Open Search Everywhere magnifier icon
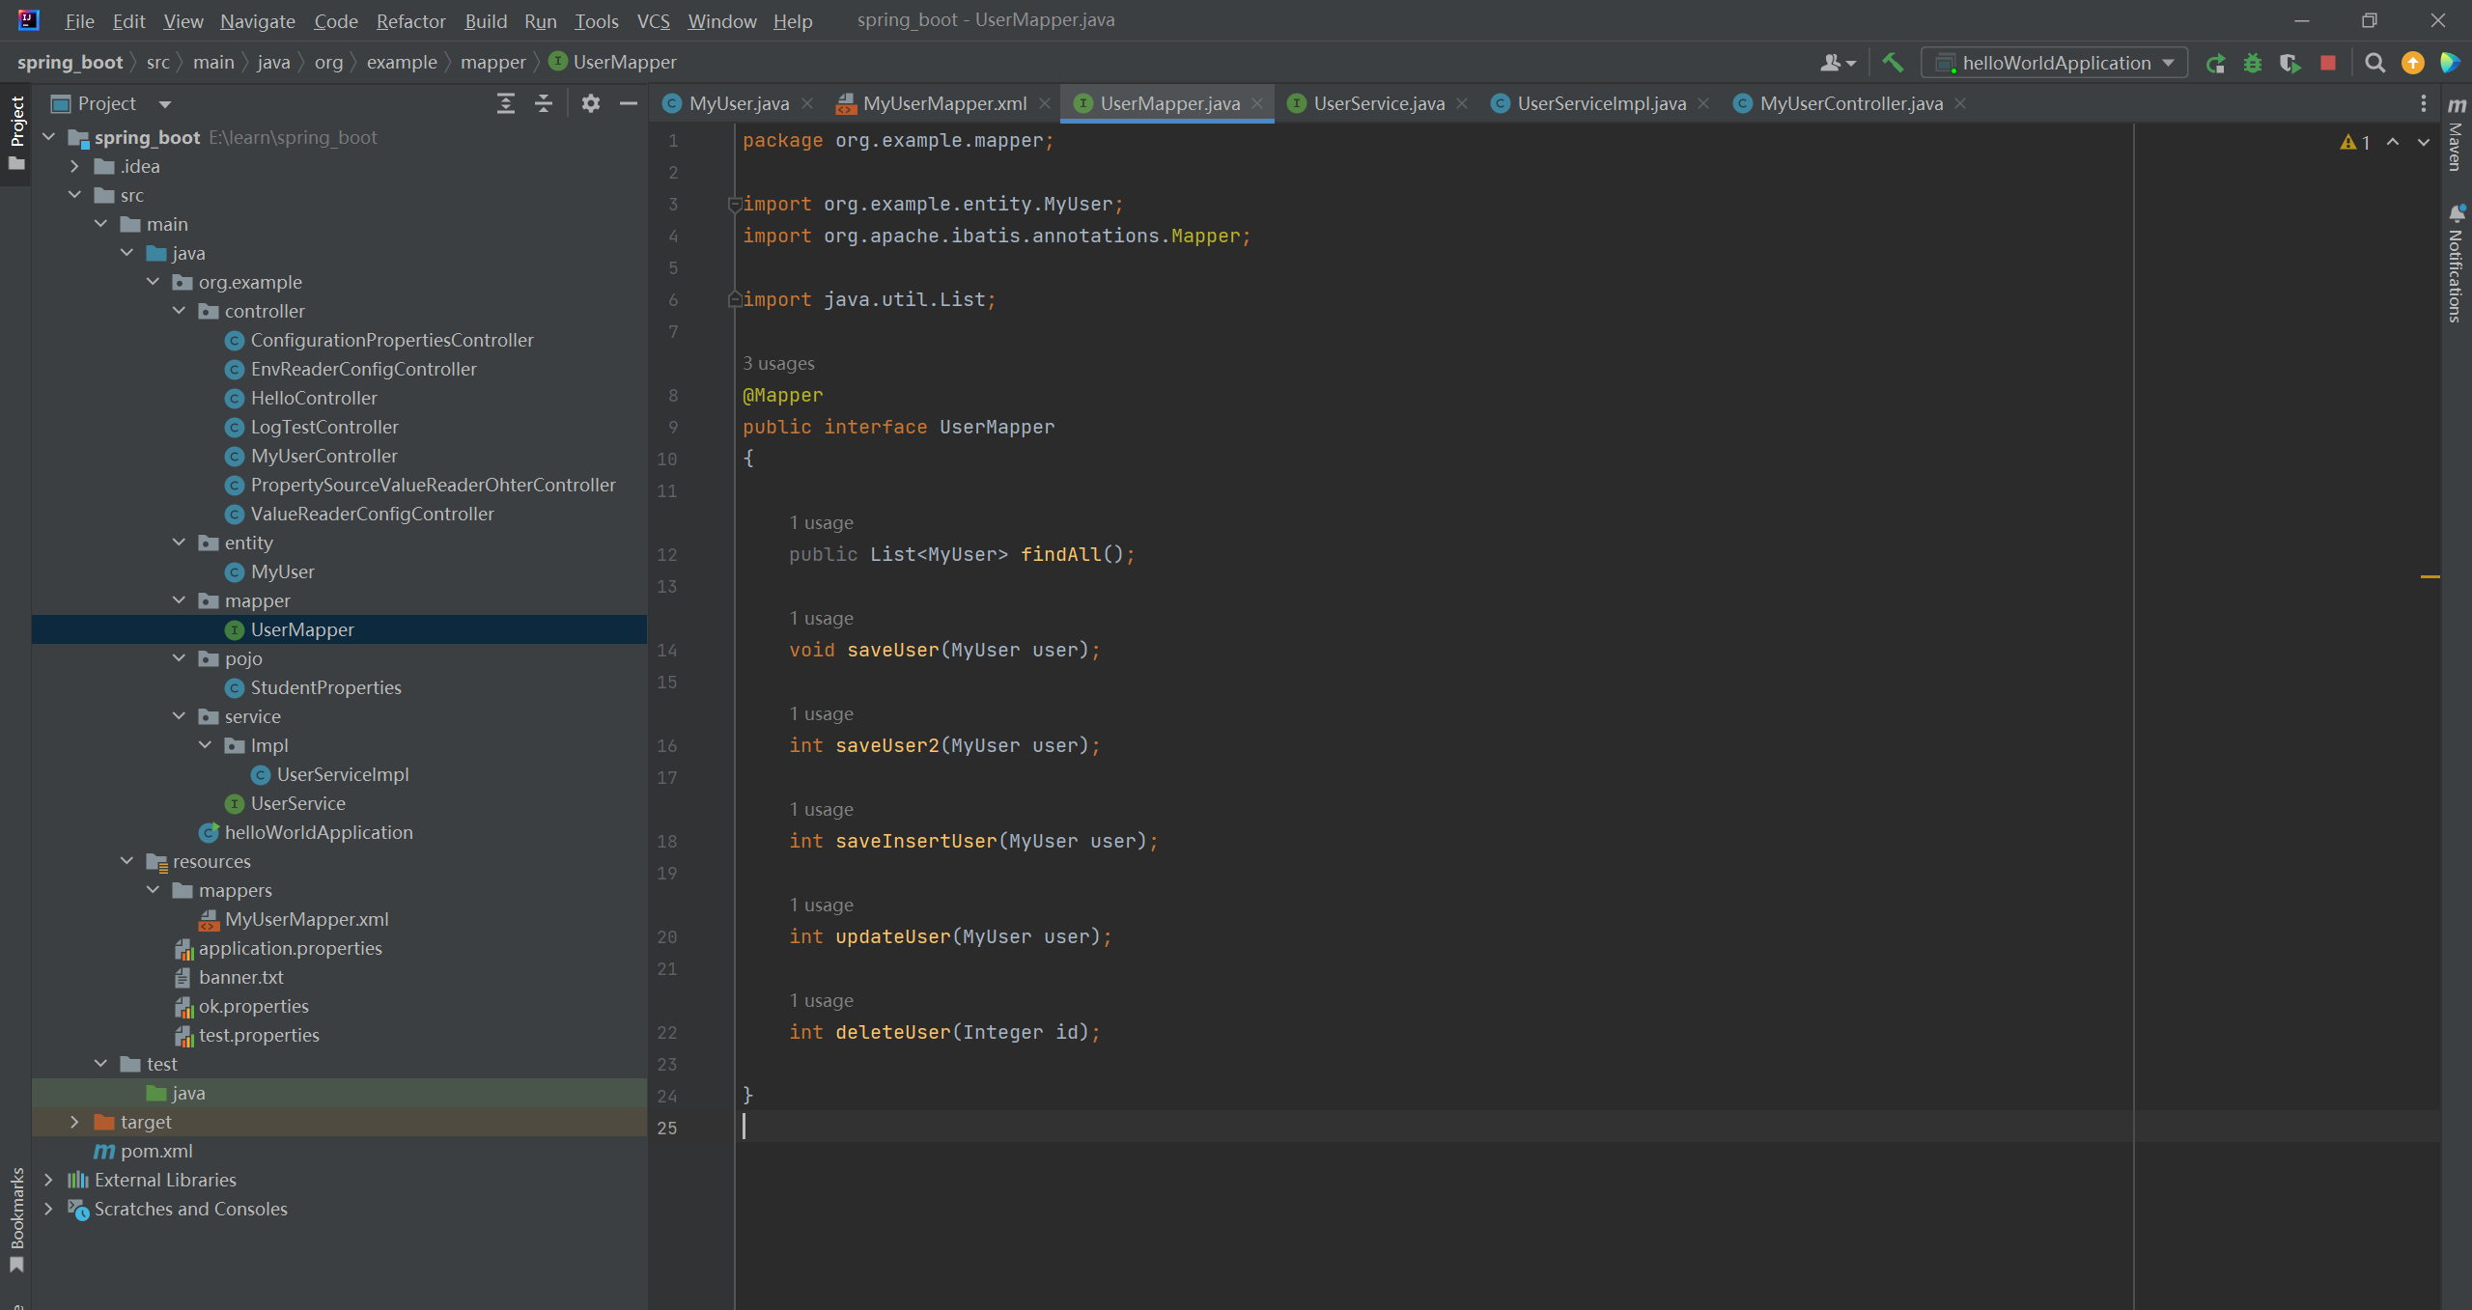Screen dimensions: 2472x1310 pyautogui.click(x=2375, y=64)
